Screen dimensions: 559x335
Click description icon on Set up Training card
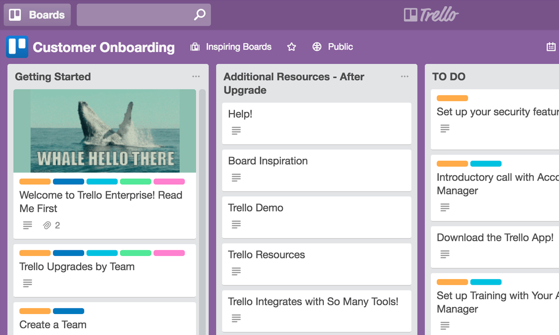(x=445, y=325)
